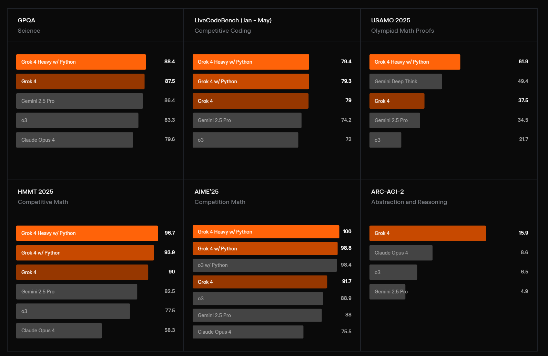Click the 96.7 score in HMMT
The width and height of the screenshot is (548, 356).
170,233
